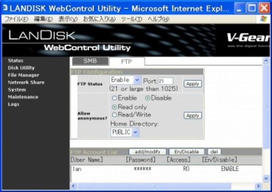Click the vertical scrollbar up arrow
The height and width of the screenshot is (192, 272).
point(266,61)
